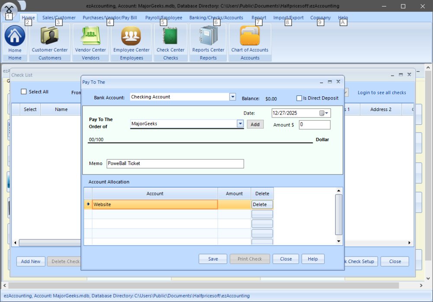Screen dimensions: 433x302
Task: Click the Memo text field
Action: click(x=175, y=163)
